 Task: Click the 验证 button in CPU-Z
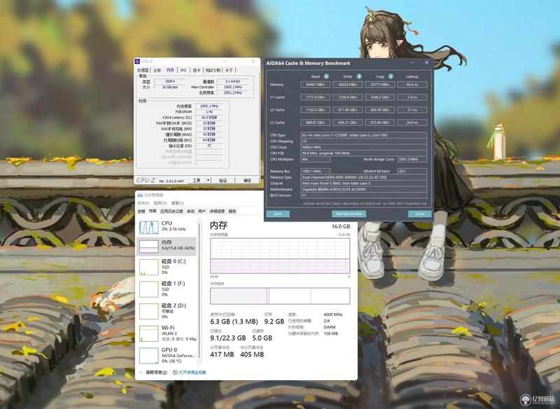click(223, 181)
